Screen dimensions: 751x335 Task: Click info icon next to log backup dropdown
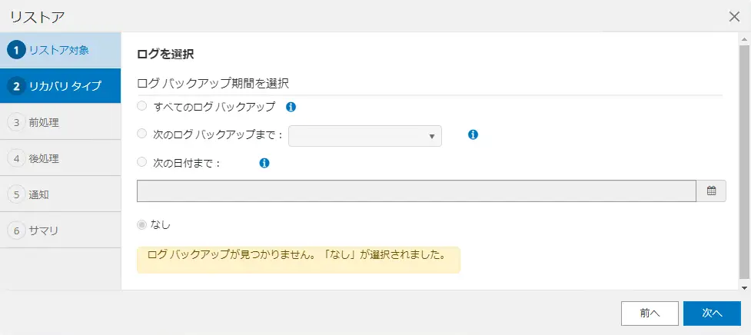(473, 135)
